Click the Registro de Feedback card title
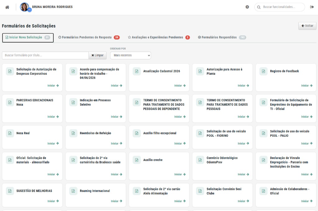This screenshot has width=318, height=211. coord(284,71)
